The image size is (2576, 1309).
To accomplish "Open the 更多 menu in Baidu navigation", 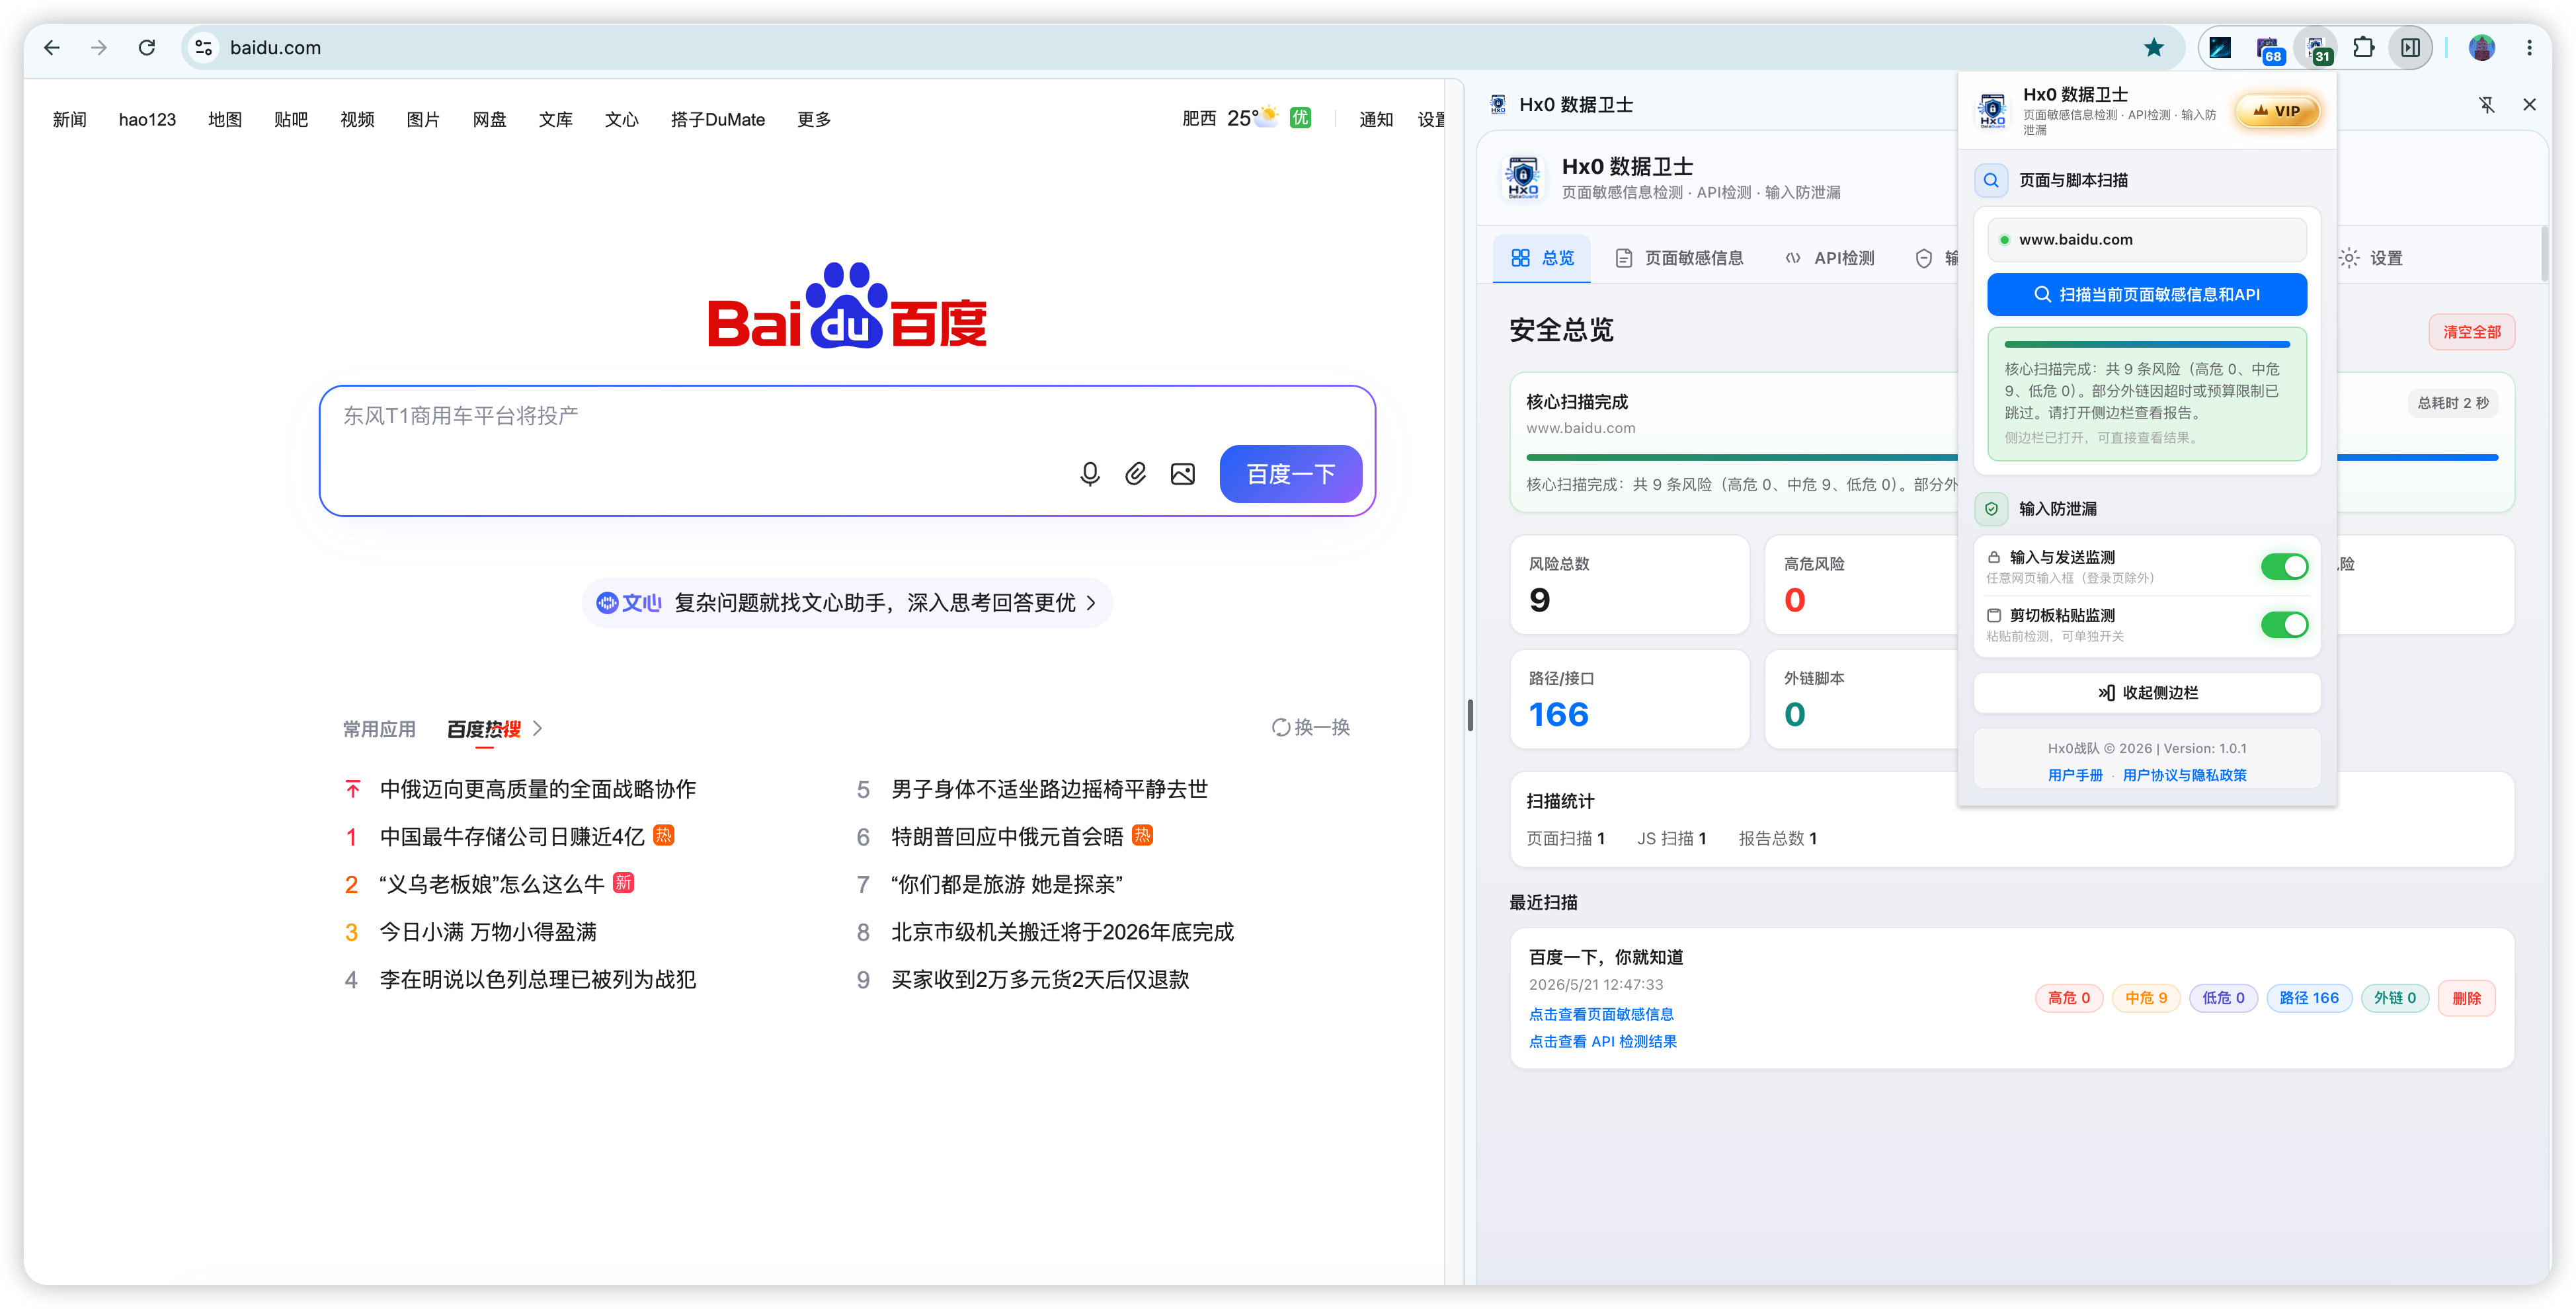I will (x=814, y=120).
